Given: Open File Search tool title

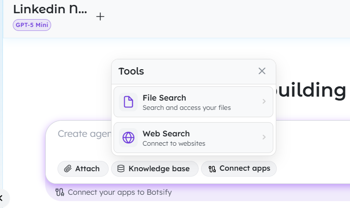Looking at the screenshot, I should point(164,98).
